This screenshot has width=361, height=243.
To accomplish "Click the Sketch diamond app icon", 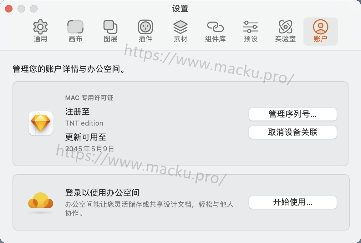I will [x=41, y=123].
